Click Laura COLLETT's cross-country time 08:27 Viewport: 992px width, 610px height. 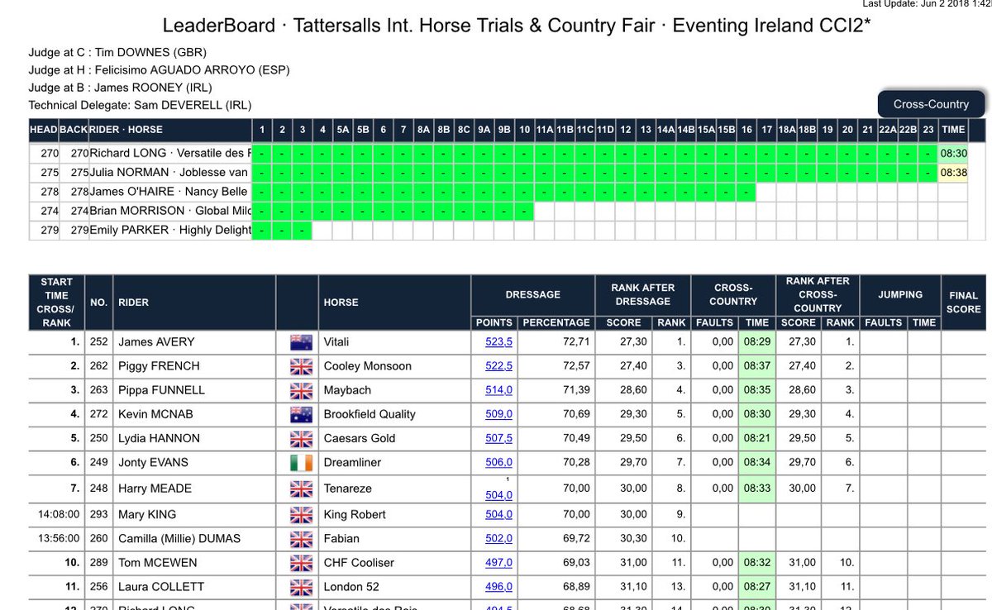[x=756, y=586]
